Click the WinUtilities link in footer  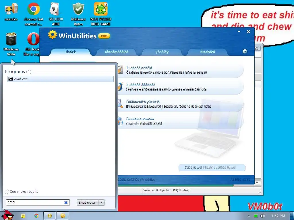(136, 180)
